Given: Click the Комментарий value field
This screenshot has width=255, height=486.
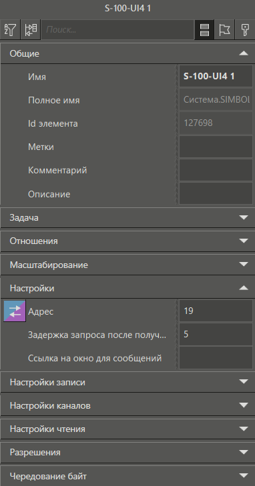Looking at the screenshot, I should tap(216, 170).
